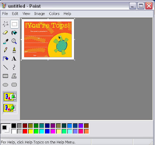Pick the white color swatch
The image size is (155, 145).
click(14, 131)
